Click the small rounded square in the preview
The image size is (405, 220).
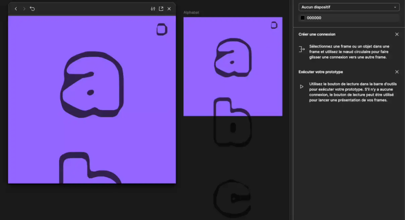pos(162,30)
